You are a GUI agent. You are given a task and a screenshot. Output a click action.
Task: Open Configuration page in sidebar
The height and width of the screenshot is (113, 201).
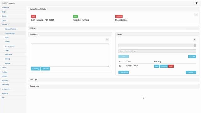pyautogui.click(x=6, y=89)
